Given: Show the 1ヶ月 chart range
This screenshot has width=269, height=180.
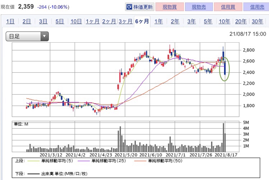Looking at the screenshot, I should tap(93, 22).
